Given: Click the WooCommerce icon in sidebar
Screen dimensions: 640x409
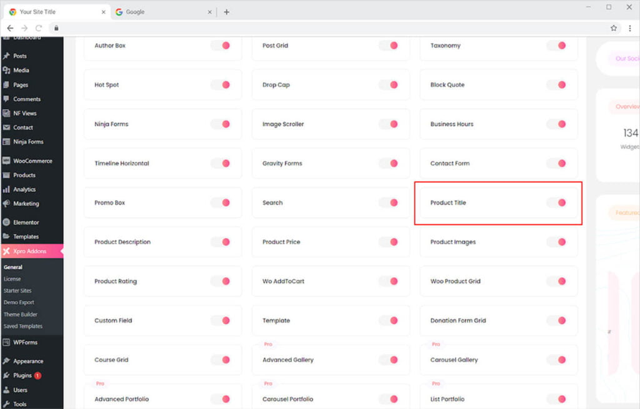Looking at the screenshot, I should point(6,161).
